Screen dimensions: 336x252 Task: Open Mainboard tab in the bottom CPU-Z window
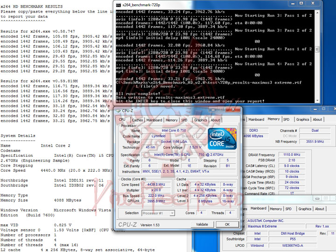(x=259, y=208)
